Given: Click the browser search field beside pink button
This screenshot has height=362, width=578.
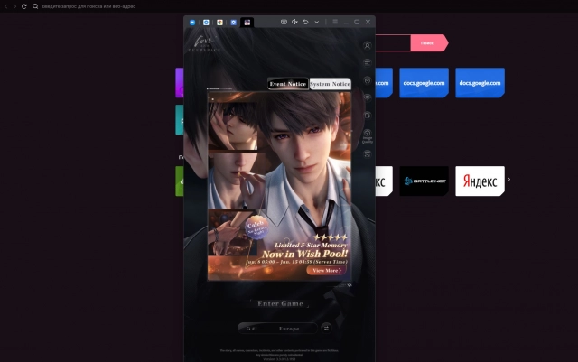Looking at the screenshot, I should point(393,43).
